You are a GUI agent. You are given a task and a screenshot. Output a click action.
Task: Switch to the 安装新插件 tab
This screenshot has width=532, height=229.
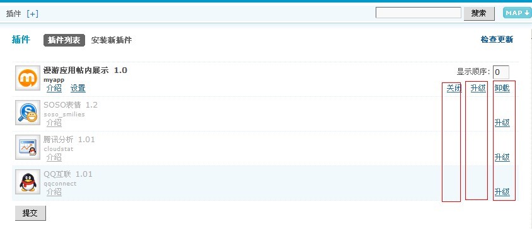pyautogui.click(x=112, y=40)
